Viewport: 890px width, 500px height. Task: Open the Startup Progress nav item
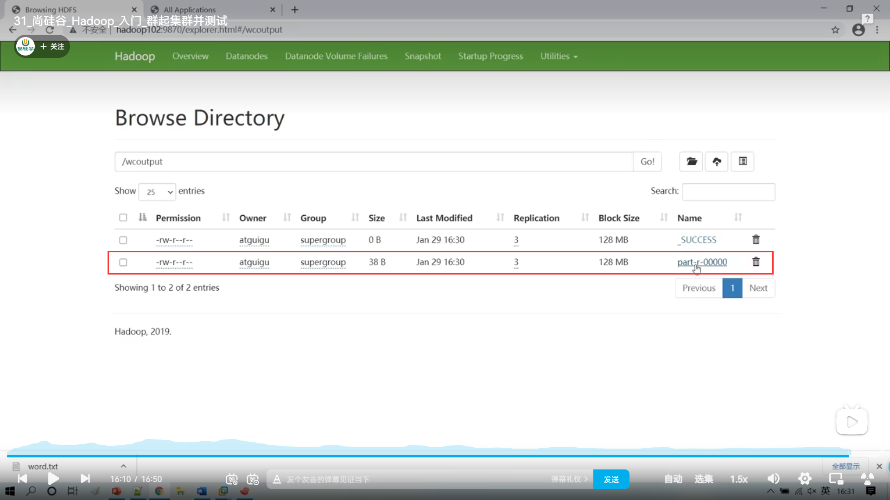(x=490, y=56)
